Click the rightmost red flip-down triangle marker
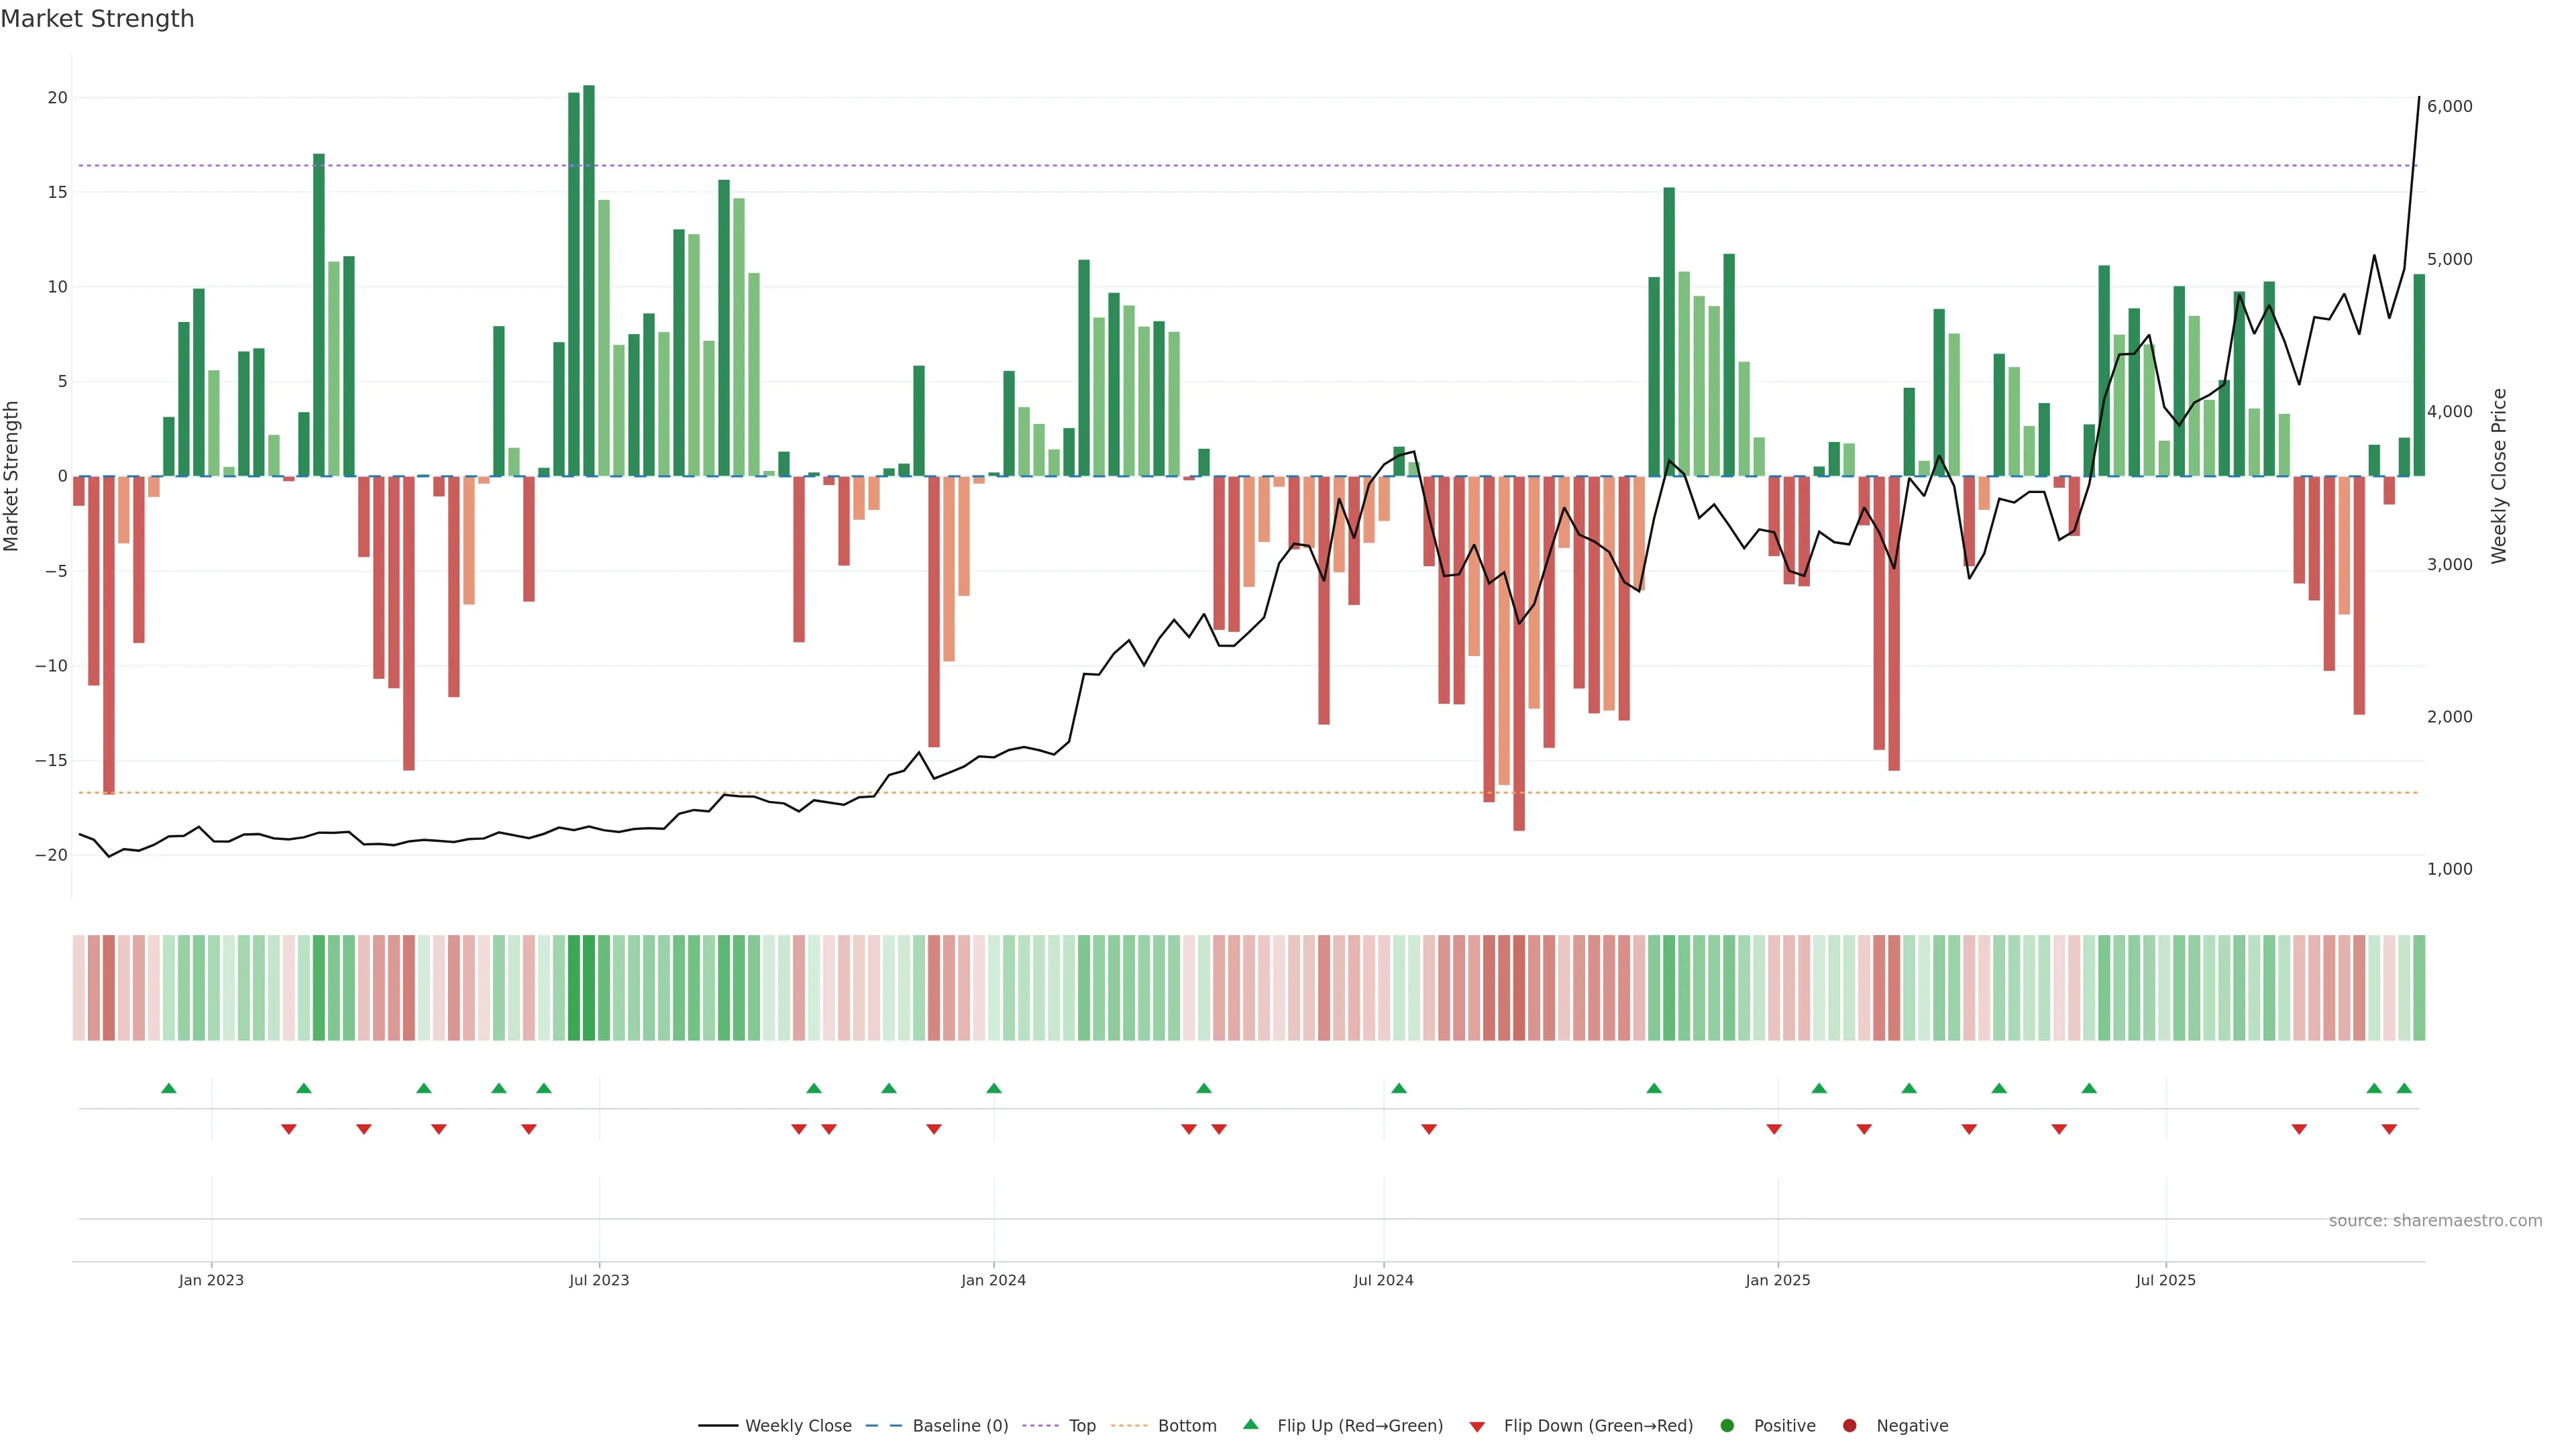Viewport: 2576px width, 1449px height. [2389, 1129]
